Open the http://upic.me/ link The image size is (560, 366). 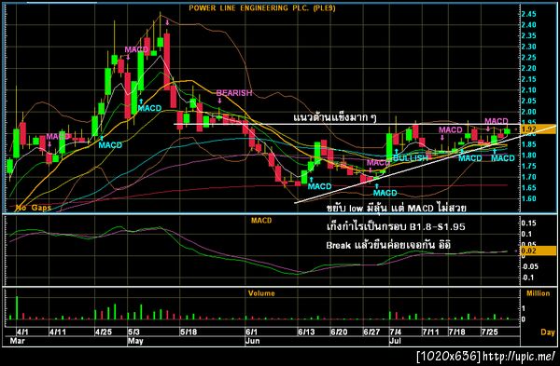point(520,356)
